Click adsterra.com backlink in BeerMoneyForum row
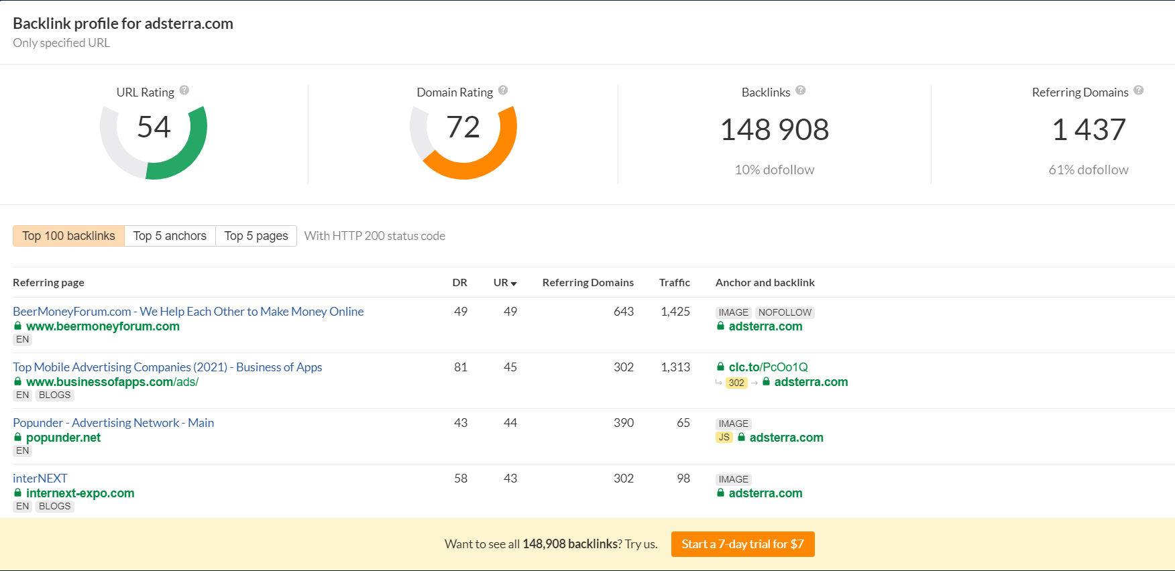The height and width of the screenshot is (571, 1175). point(766,326)
